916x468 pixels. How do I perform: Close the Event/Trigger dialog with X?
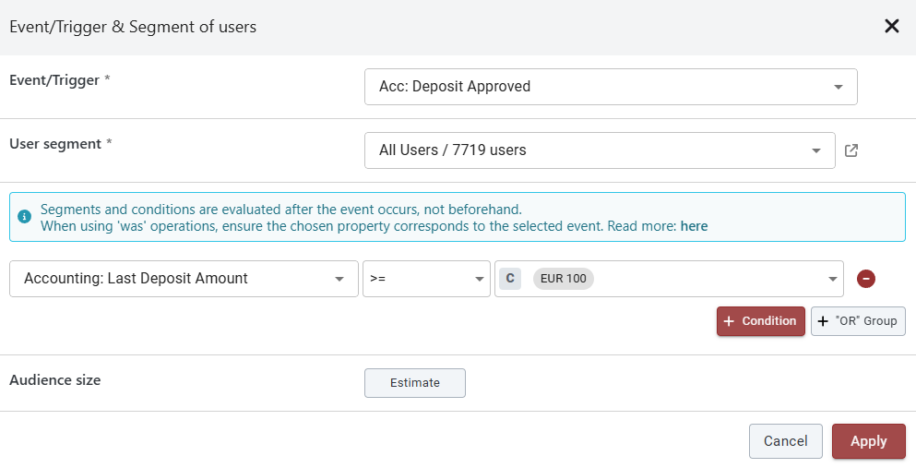coord(891,26)
